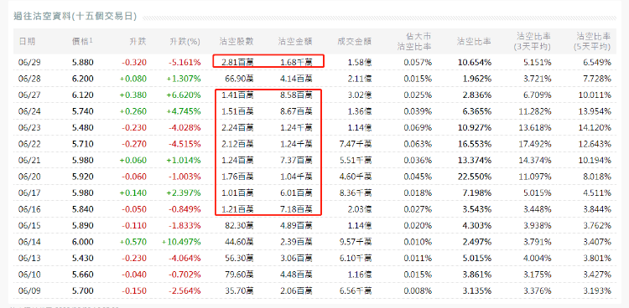Click the 沽空比率 (3天平均) header
629x308 pixels.
(533, 41)
